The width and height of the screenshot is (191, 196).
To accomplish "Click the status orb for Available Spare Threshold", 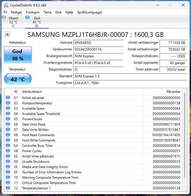I will coord(8,114).
